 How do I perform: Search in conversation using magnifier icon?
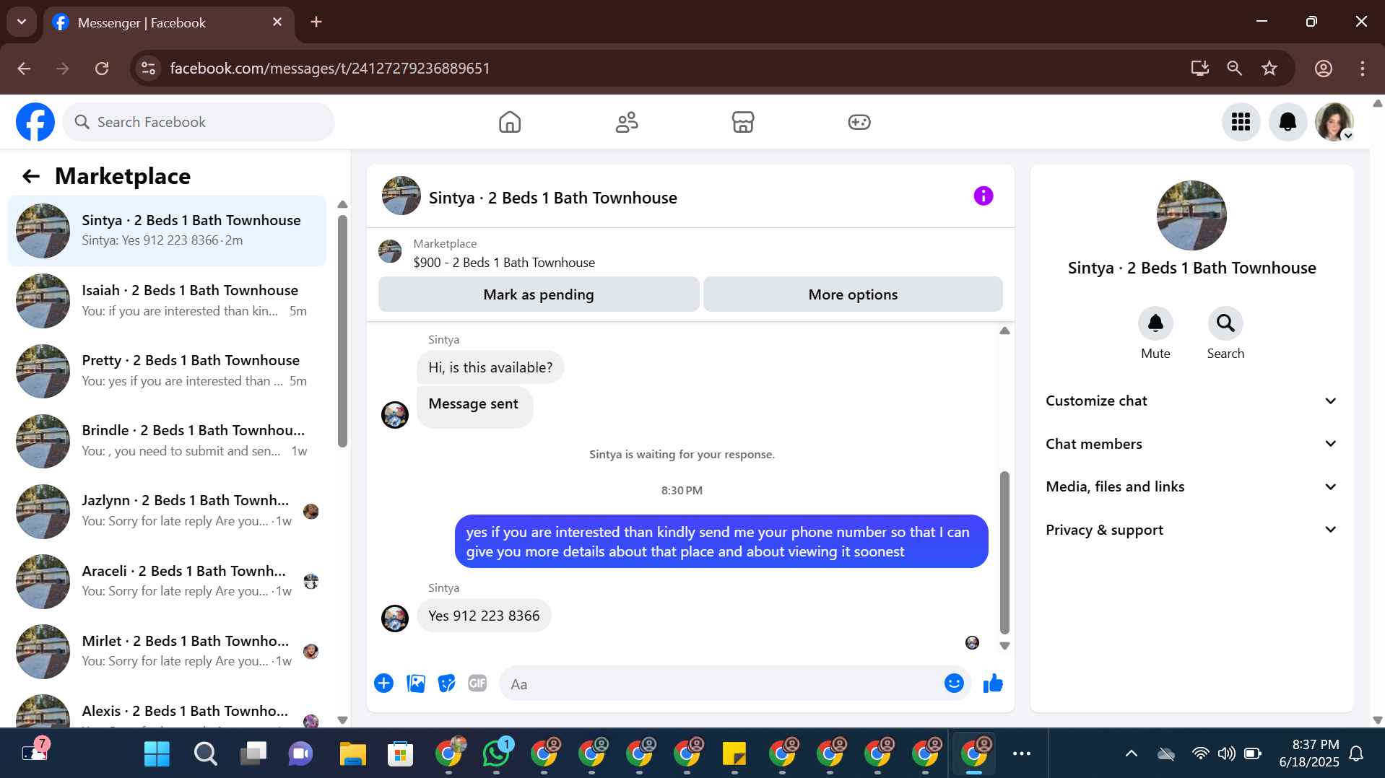coord(1225,323)
